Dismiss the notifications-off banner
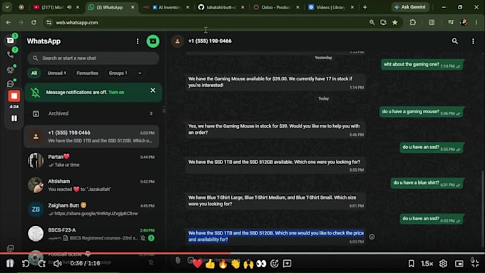Screen dimensions: 485x273 click(x=153, y=91)
